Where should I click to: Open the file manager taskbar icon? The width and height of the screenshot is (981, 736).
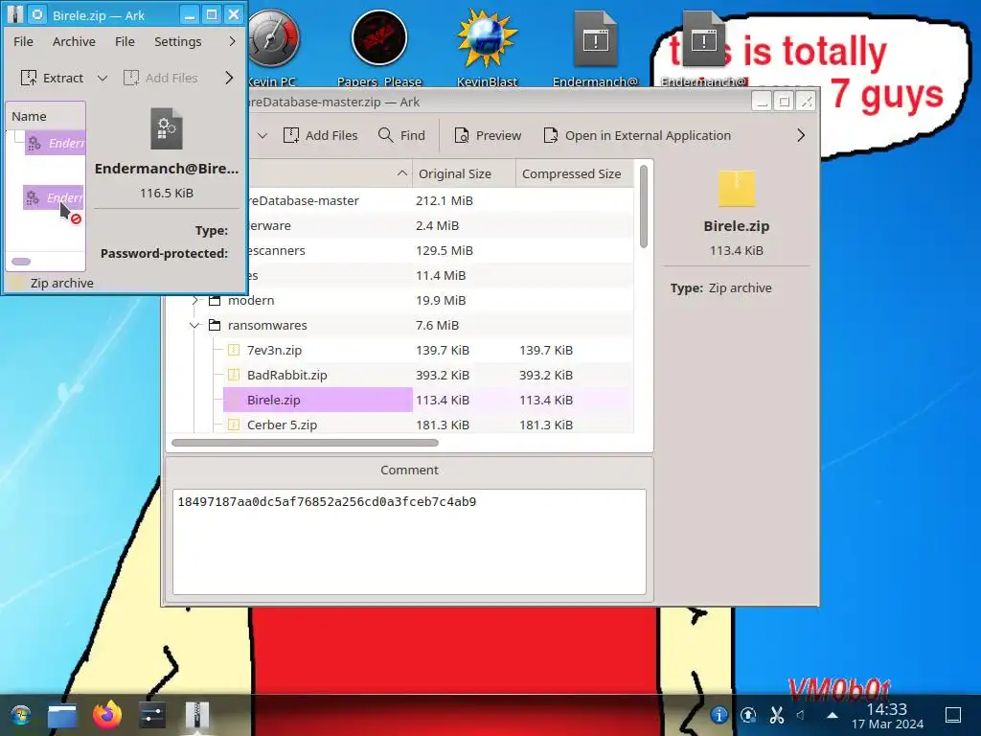pyautogui.click(x=62, y=715)
